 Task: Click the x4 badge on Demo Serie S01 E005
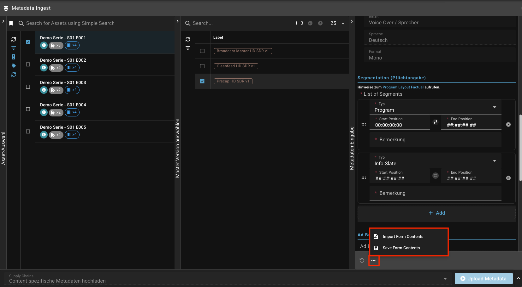(x=72, y=135)
